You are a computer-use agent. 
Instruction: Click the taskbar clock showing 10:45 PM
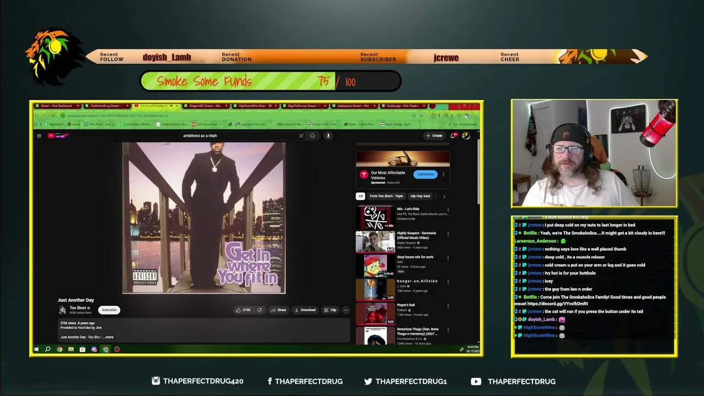tap(472, 349)
